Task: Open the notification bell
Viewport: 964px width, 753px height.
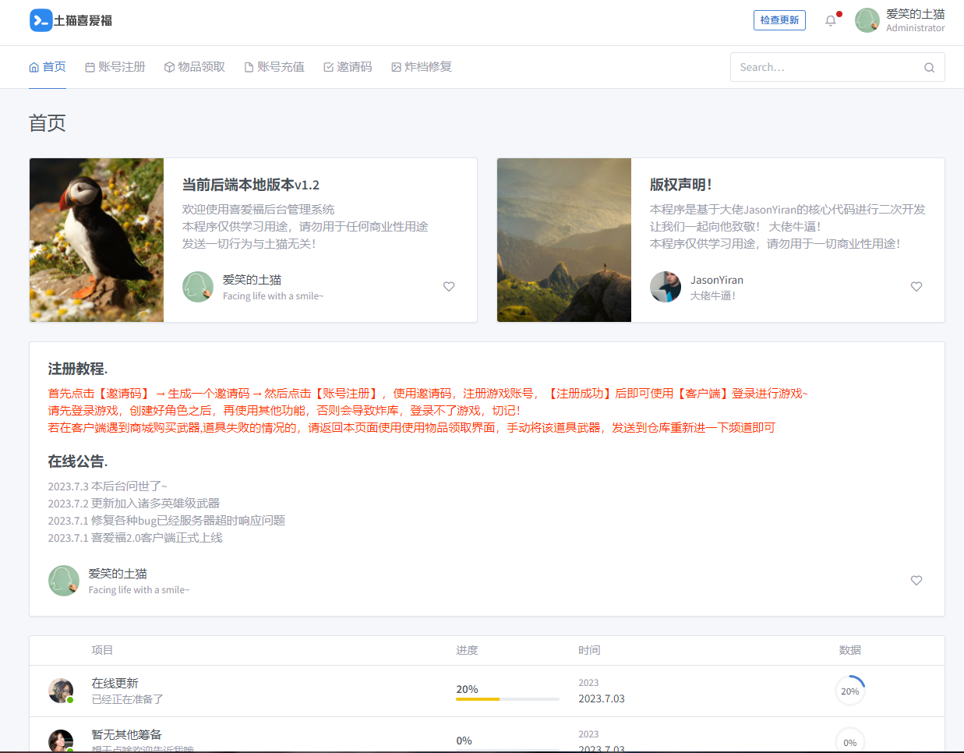Action: [x=831, y=20]
